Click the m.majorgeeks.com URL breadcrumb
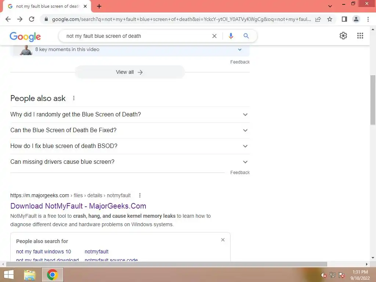This screenshot has width=376, height=282. (70, 195)
